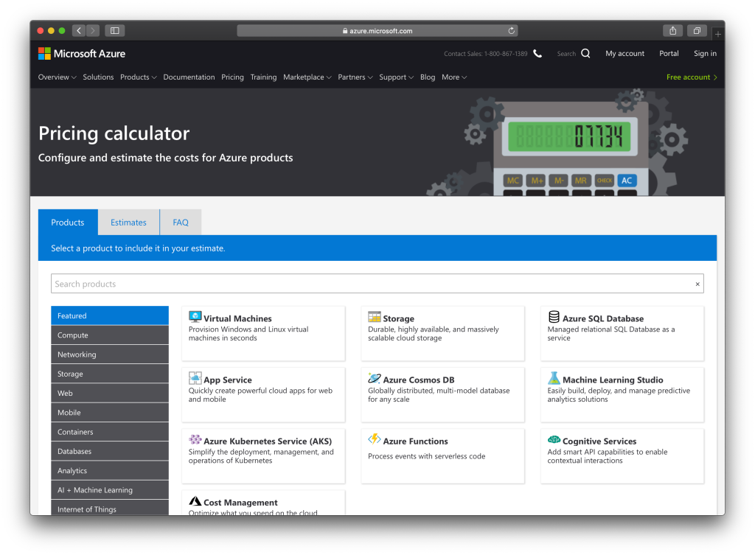Image resolution: width=755 pixels, height=555 pixels.
Task: Click the search magnifier icon
Action: click(x=585, y=53)
